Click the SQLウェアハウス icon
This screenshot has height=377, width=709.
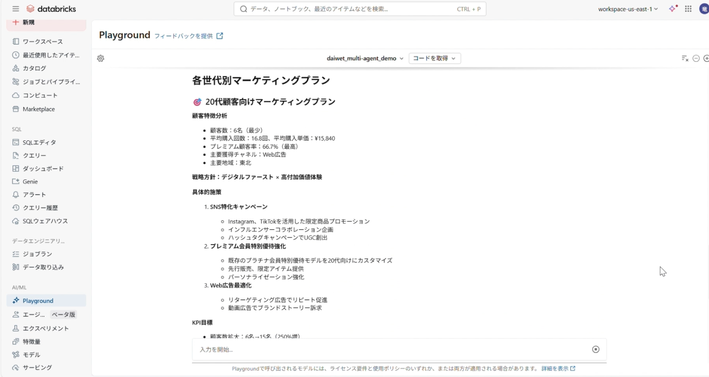click(x=16, y=221)
